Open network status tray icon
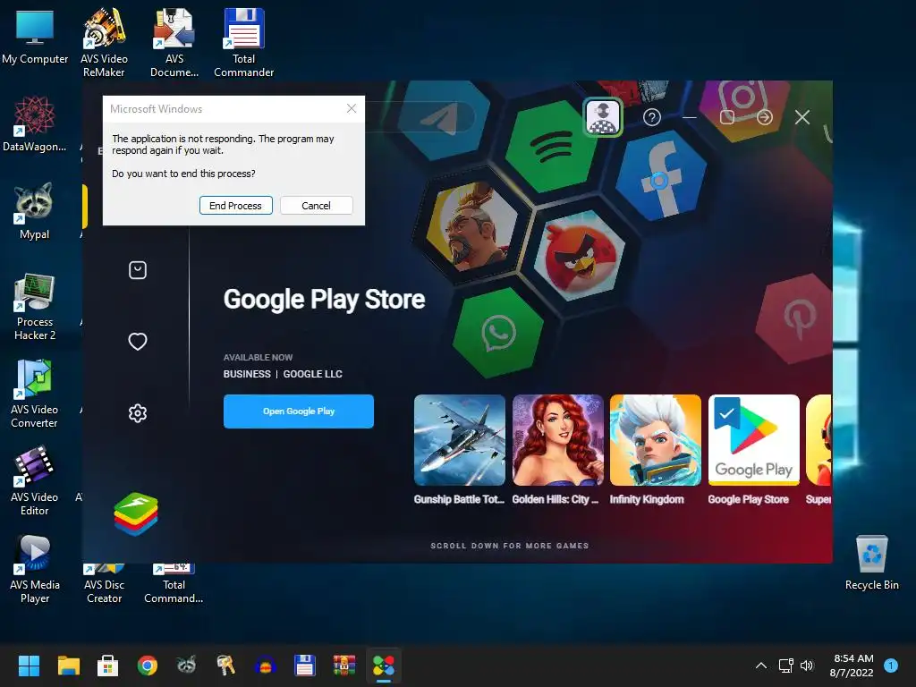916x687 pixels. coord(785,666)
